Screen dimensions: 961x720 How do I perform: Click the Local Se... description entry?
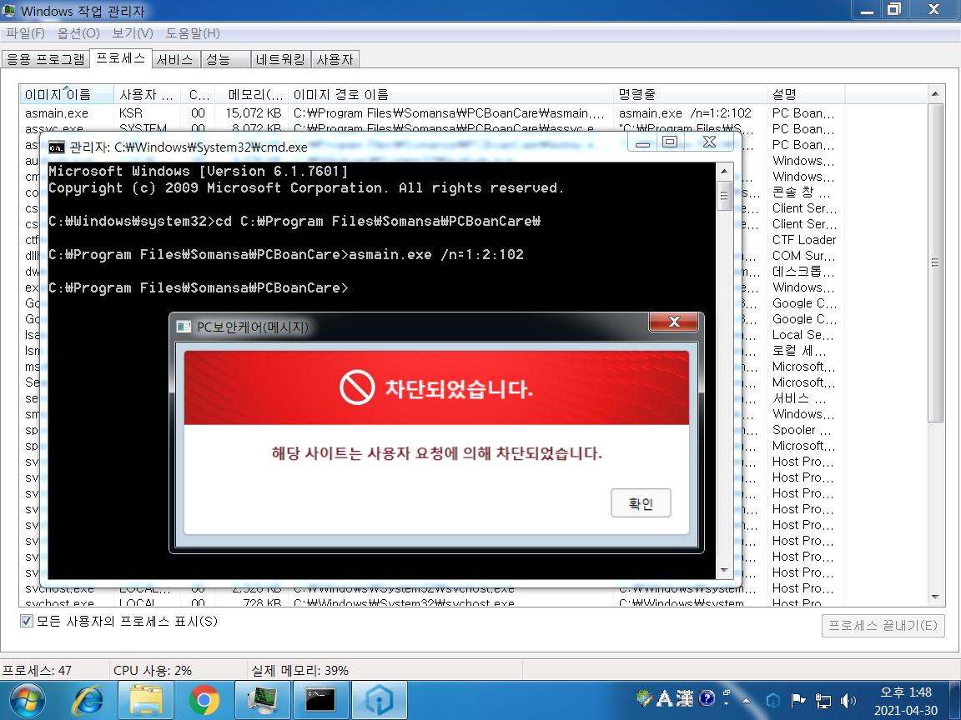point(803,335)
